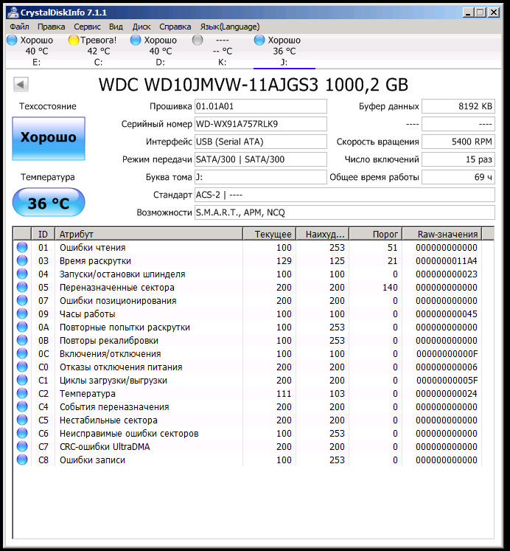This screenshot has height=551, width=510.
Task: Click the Интерфейс USB field
Action: [261, 142]
